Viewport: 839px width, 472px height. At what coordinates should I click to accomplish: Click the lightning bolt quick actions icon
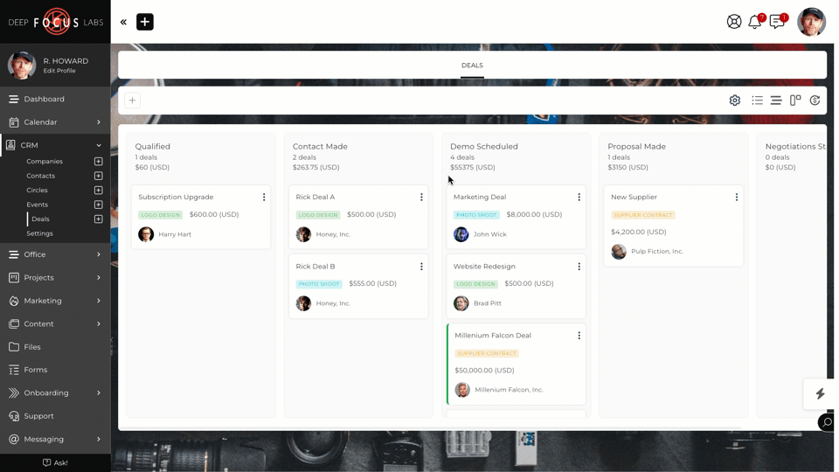[820, 394]
